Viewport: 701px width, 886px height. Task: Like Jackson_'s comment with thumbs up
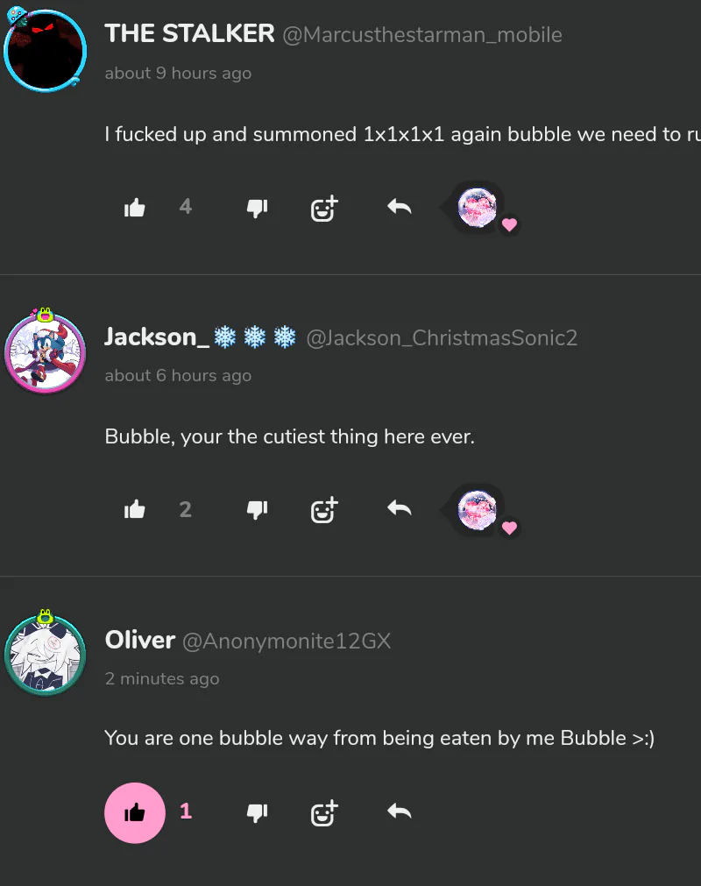[134, 510]
